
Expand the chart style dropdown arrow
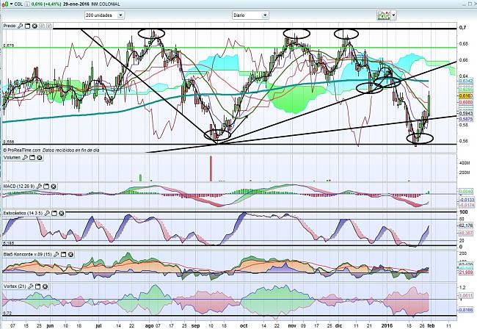393,14
